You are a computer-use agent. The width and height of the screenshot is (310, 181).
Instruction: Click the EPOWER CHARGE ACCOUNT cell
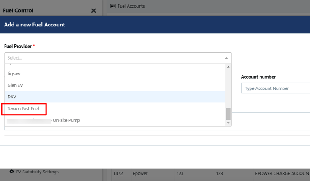[x=283, y=173]
